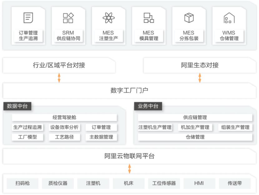The image size is (259, 195).
Task: Choose the 扫码枪 device box
Action: click(x=22, y=183)
